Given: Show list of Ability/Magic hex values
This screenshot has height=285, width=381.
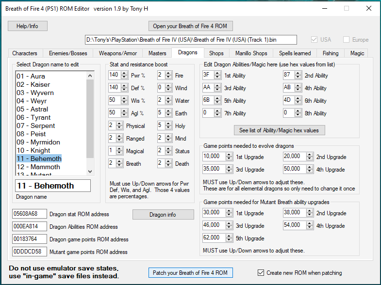Looking at the screenshot, I should tap(279, 130).
